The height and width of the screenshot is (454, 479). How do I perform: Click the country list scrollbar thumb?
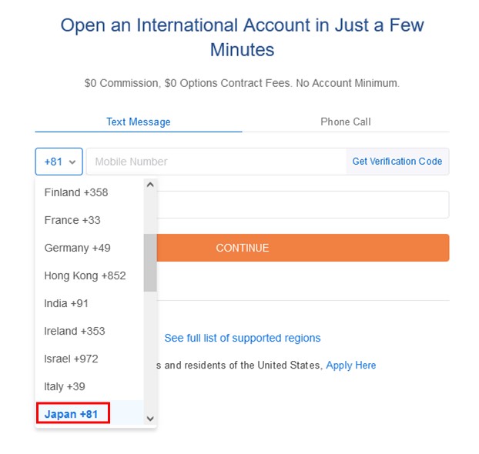(x=150, y=262)
